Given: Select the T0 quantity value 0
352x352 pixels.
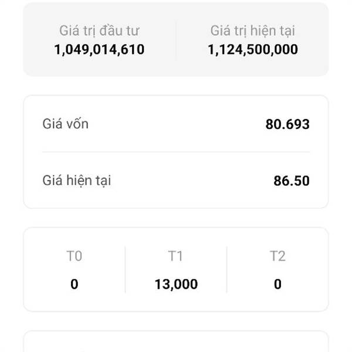Looking at the screenshot, I should point(74,285).
